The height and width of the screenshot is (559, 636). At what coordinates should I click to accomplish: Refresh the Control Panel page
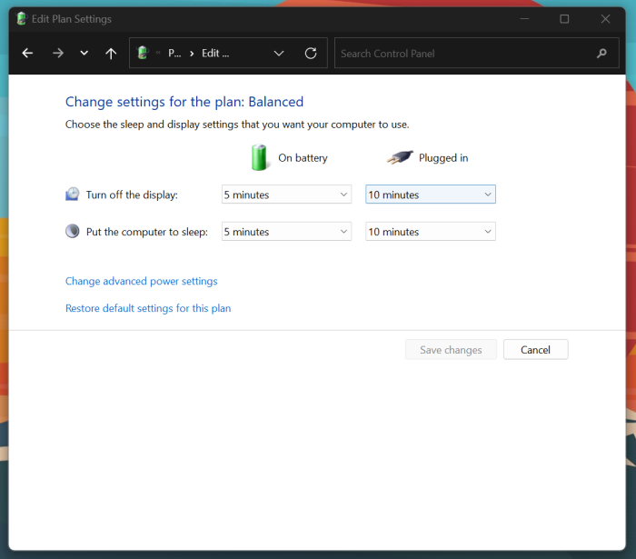[311, 53]
